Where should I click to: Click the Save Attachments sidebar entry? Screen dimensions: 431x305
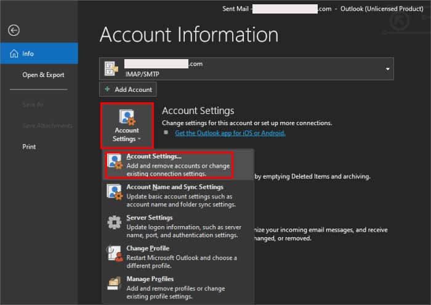tap(47, 126)
